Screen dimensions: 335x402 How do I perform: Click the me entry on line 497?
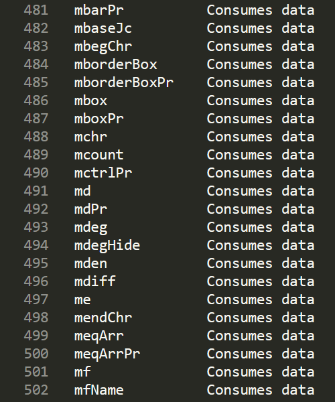click(x=82, y=299)
